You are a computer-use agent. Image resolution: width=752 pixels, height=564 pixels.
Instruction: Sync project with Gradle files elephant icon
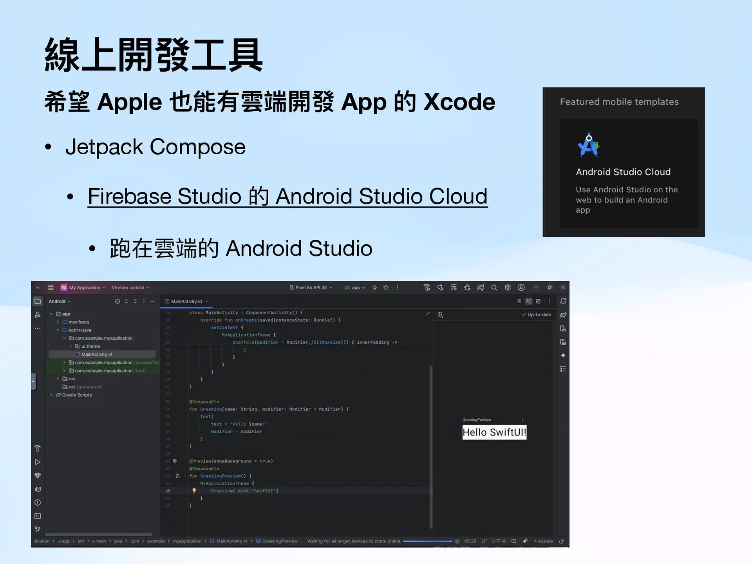(481, 287)
